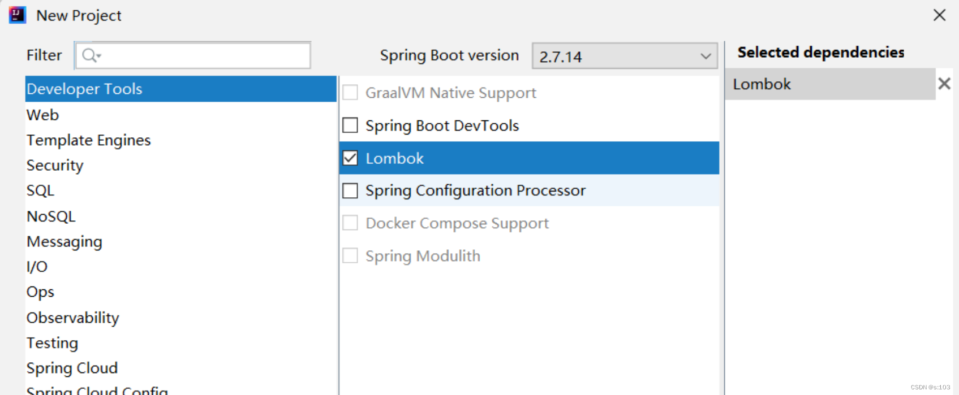Image resolution: width=959 pixels, height=395 pixels.
Task: Select Lombok in Selected dependencies list
Action: 830,84
